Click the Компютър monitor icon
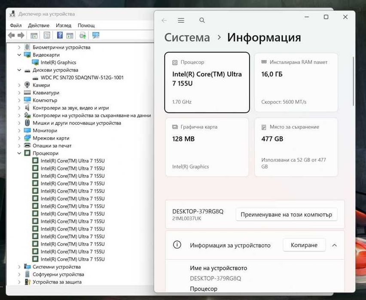This screenshot has height=300, width=366. click(27, 100)
